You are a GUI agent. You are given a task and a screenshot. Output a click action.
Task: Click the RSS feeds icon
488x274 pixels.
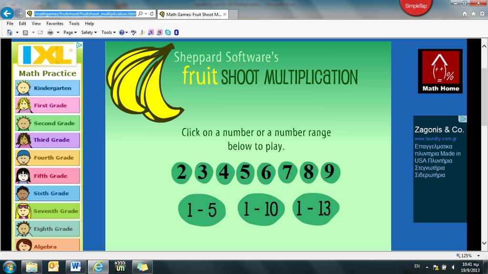pos(26,32)
